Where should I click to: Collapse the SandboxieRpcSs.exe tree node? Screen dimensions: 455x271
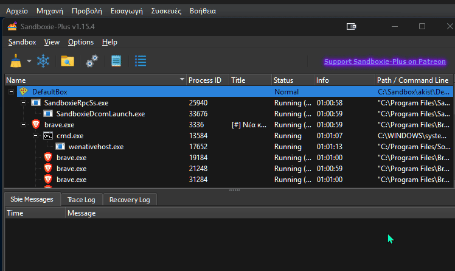(23, 102)
